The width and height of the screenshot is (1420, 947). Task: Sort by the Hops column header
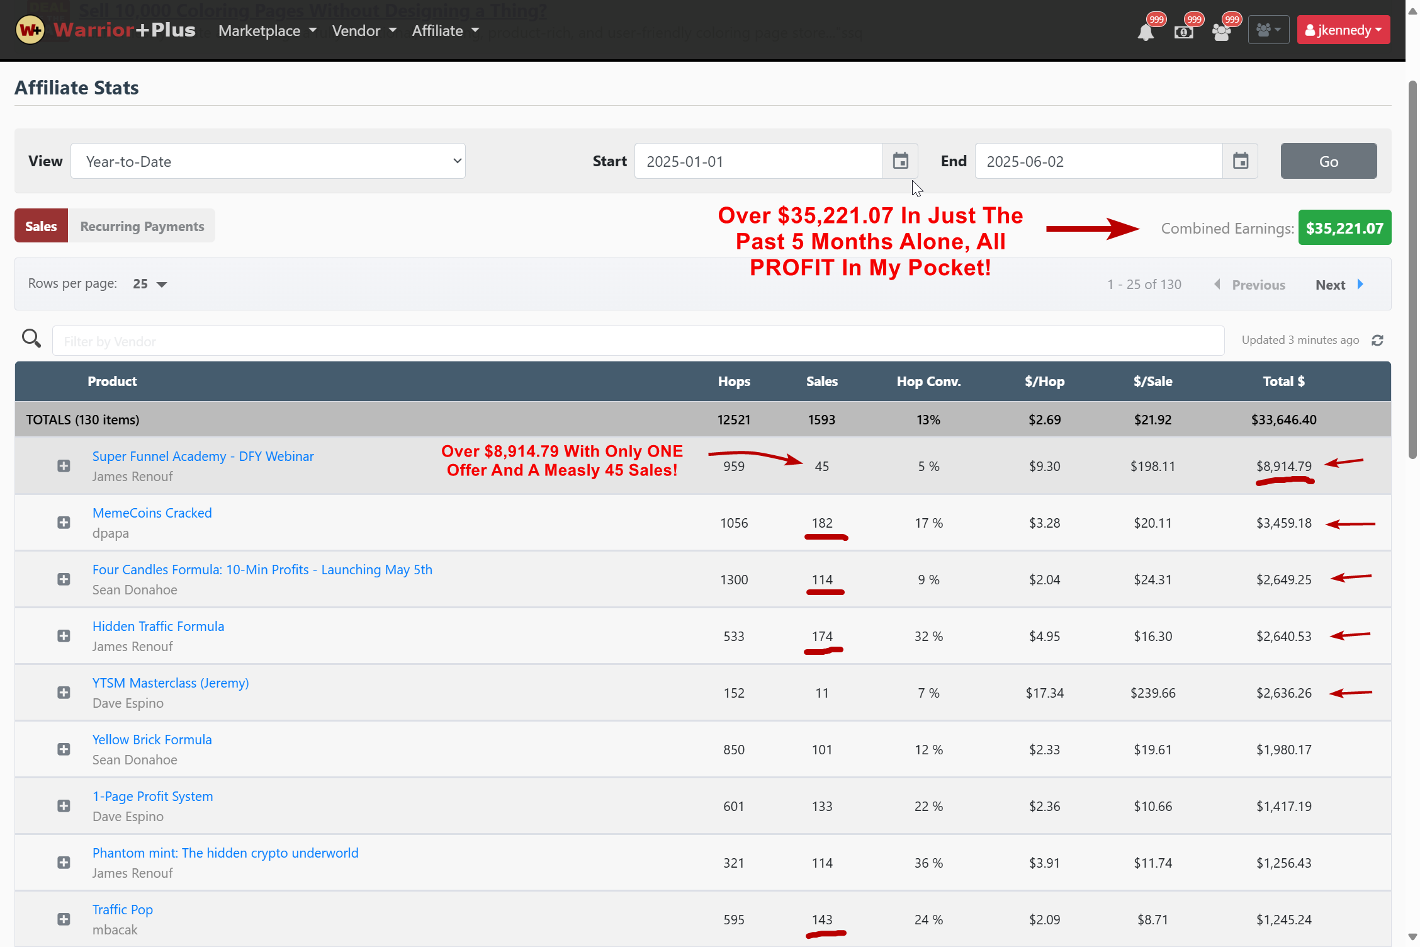[x=734, y=381]
